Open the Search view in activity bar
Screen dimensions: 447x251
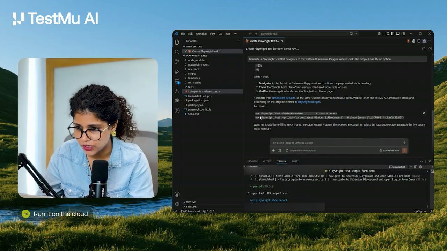177,52
